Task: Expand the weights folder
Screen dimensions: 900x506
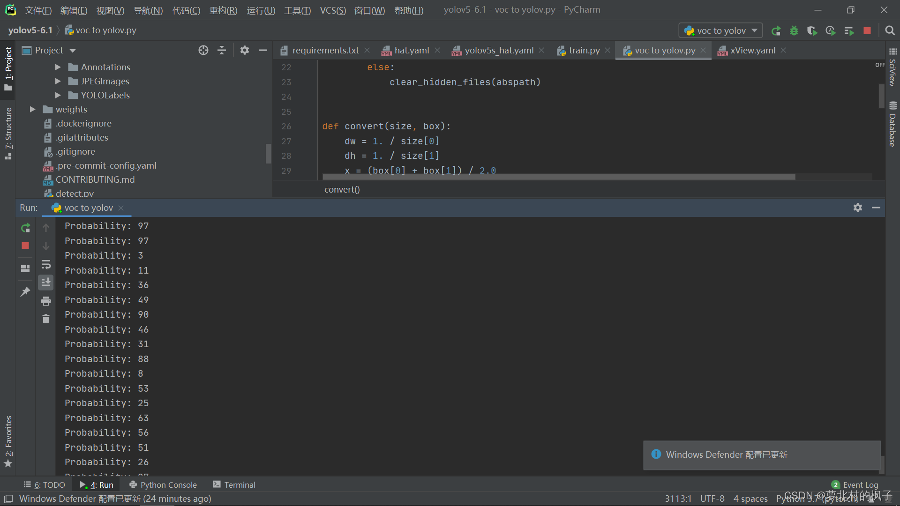Action: coord(32,110)
